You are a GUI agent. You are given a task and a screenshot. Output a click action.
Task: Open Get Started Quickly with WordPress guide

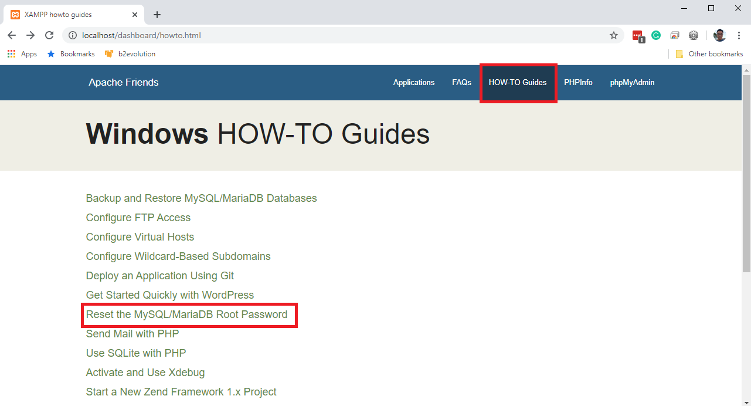click(x=170, y=295)
